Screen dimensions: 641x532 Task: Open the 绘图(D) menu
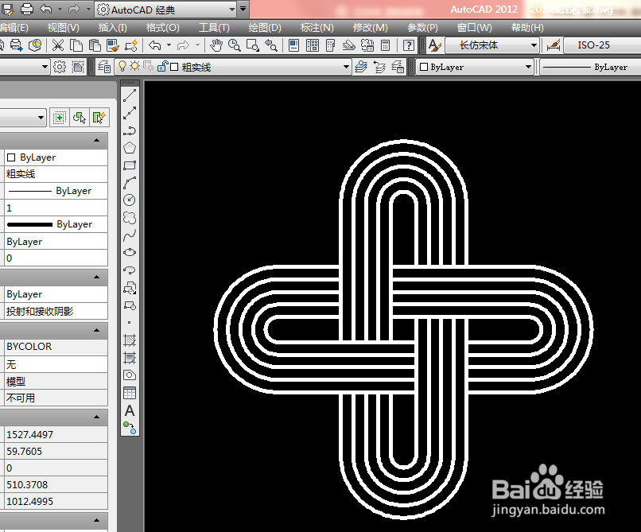[265, 28]
